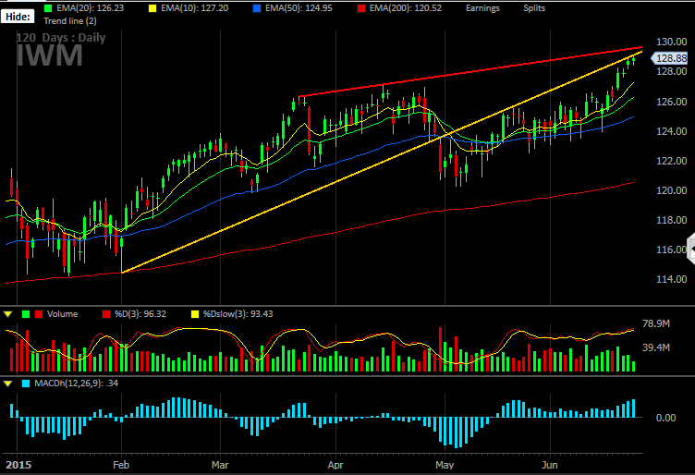The image size is (695, 475).
Task: Toggle the EMA(20): 126.23 indicator label
Action: pyautogui.click(x=90, y=8)
